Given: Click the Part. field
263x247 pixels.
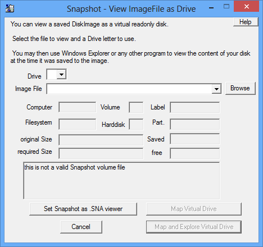Looking at the screenshot, I should (x=195, y=124).
